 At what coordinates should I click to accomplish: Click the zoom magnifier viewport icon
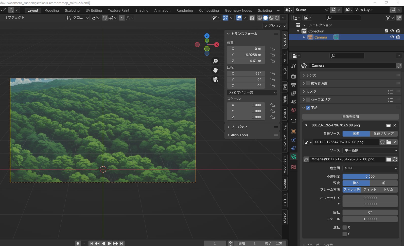(x=215, y=61)
